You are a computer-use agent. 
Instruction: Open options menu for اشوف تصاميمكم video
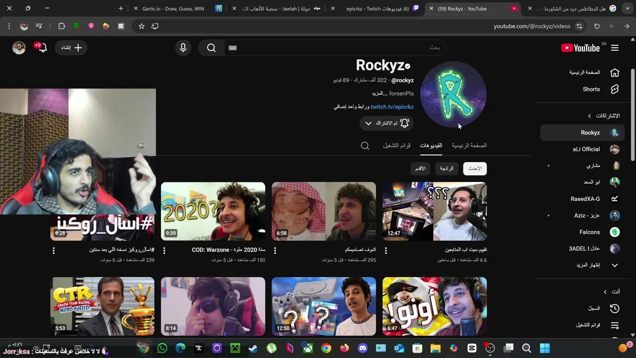[x=275, y=251]
